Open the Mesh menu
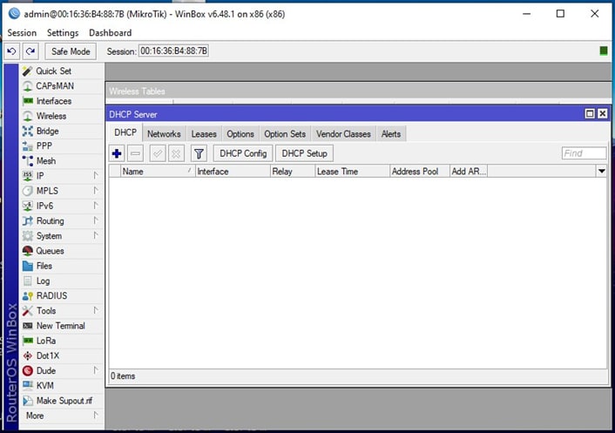 (46, 161)
